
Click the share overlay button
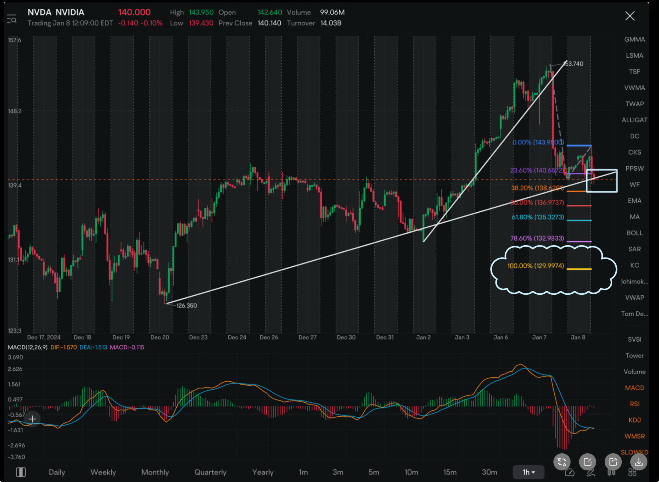coord(613,462)
